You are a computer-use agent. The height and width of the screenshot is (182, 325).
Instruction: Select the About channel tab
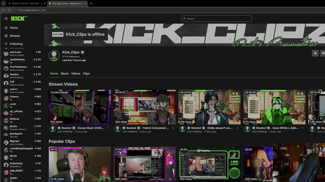[x=64, y=74]
